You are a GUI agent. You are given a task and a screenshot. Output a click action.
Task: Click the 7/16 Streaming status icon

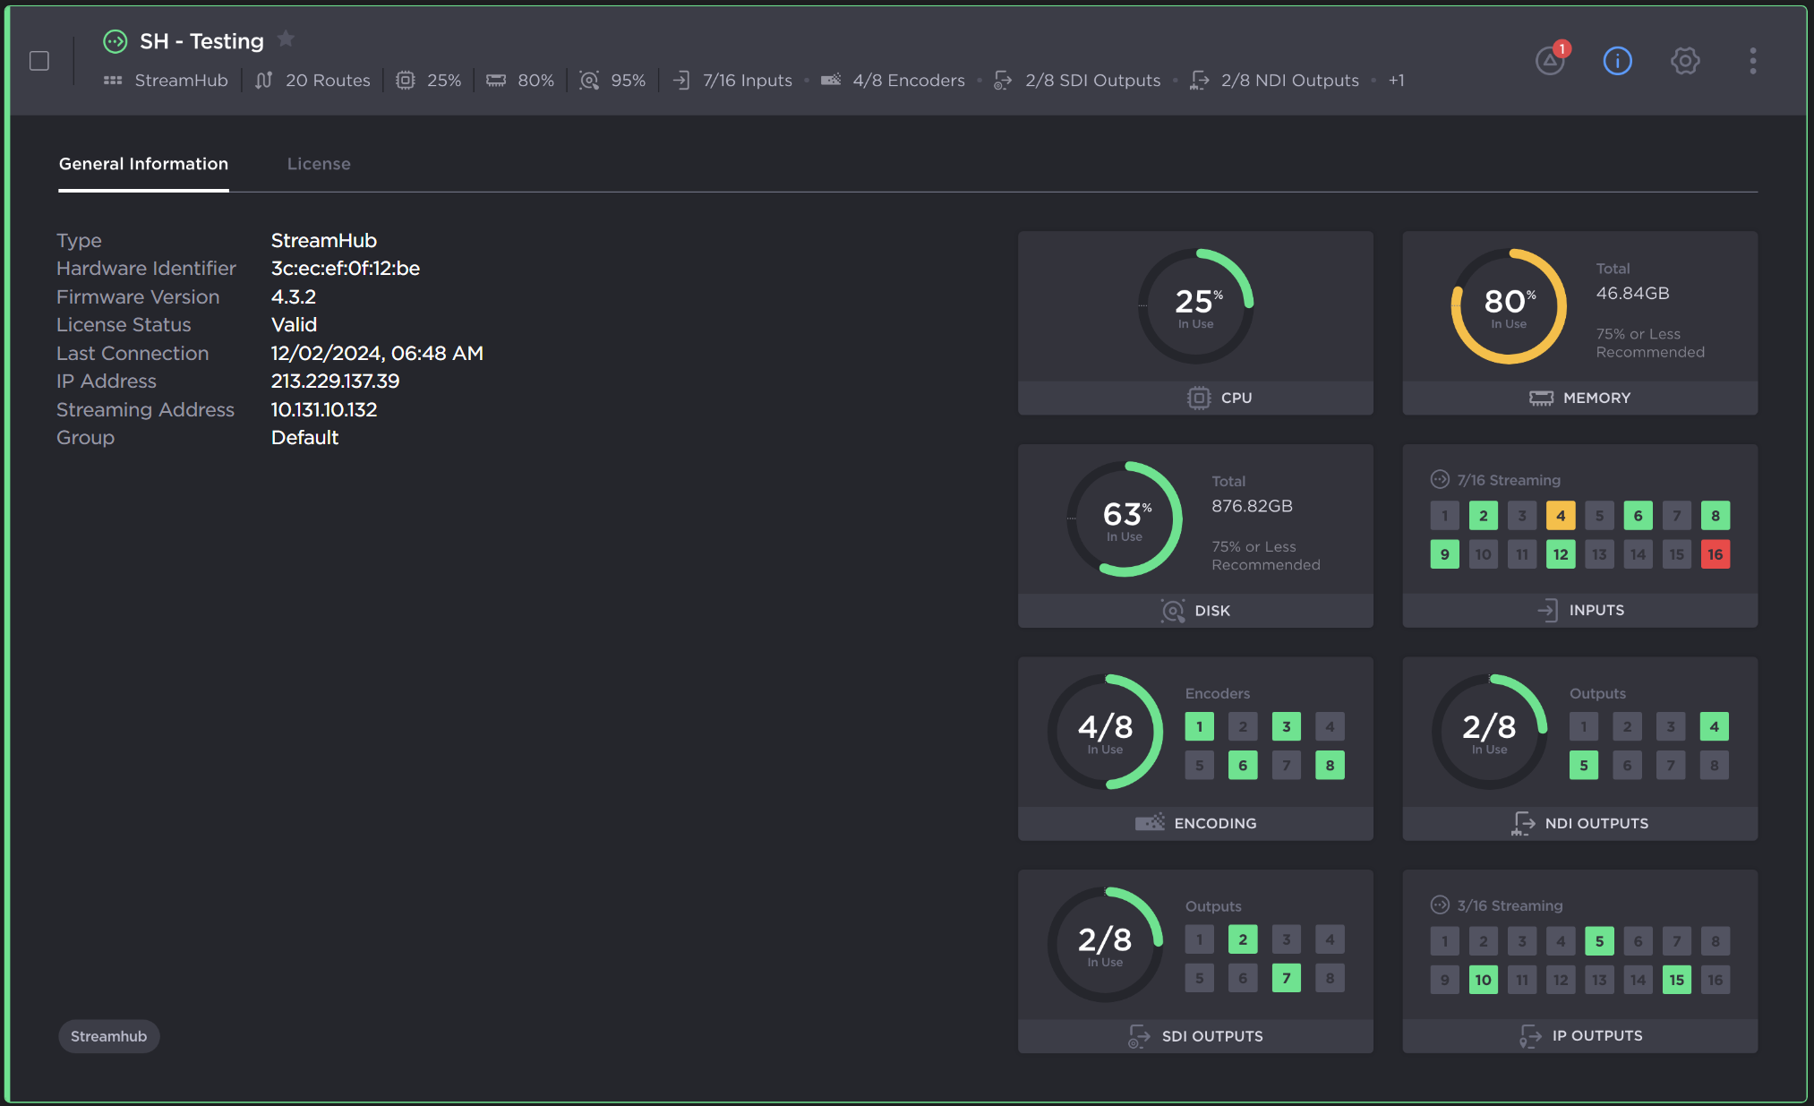[1440, 479]
